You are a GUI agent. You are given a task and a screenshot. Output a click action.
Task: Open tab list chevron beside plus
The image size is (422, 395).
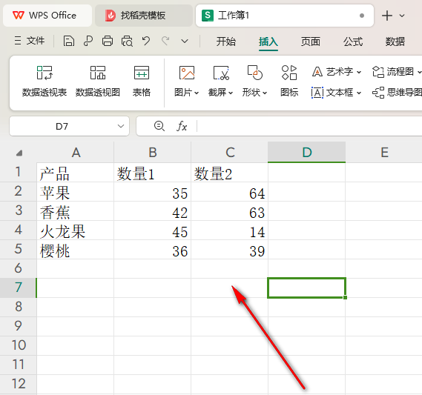(x=402, y=16)
